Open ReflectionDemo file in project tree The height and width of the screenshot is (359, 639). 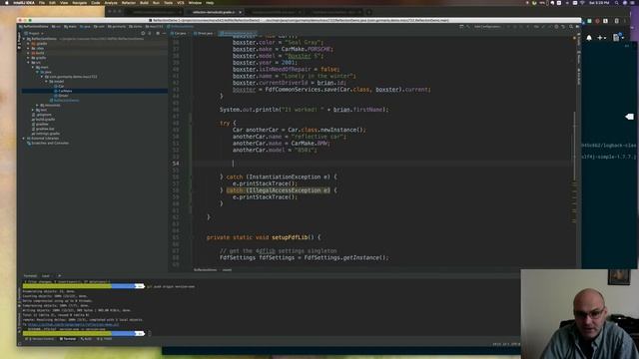(64, 100)
